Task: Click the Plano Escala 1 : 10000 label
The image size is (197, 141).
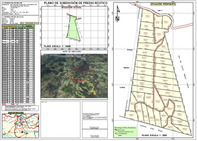Action: (58, 46)
